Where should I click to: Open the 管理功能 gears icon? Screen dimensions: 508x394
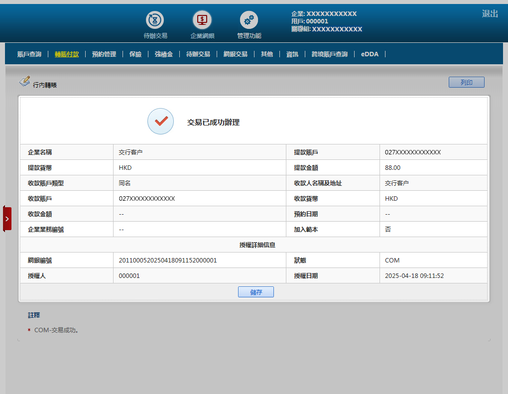click(x=249, y=20)
